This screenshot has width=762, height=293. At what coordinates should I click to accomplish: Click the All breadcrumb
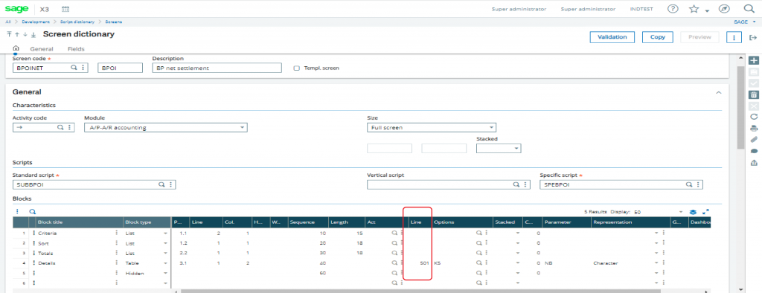point(9,22)
